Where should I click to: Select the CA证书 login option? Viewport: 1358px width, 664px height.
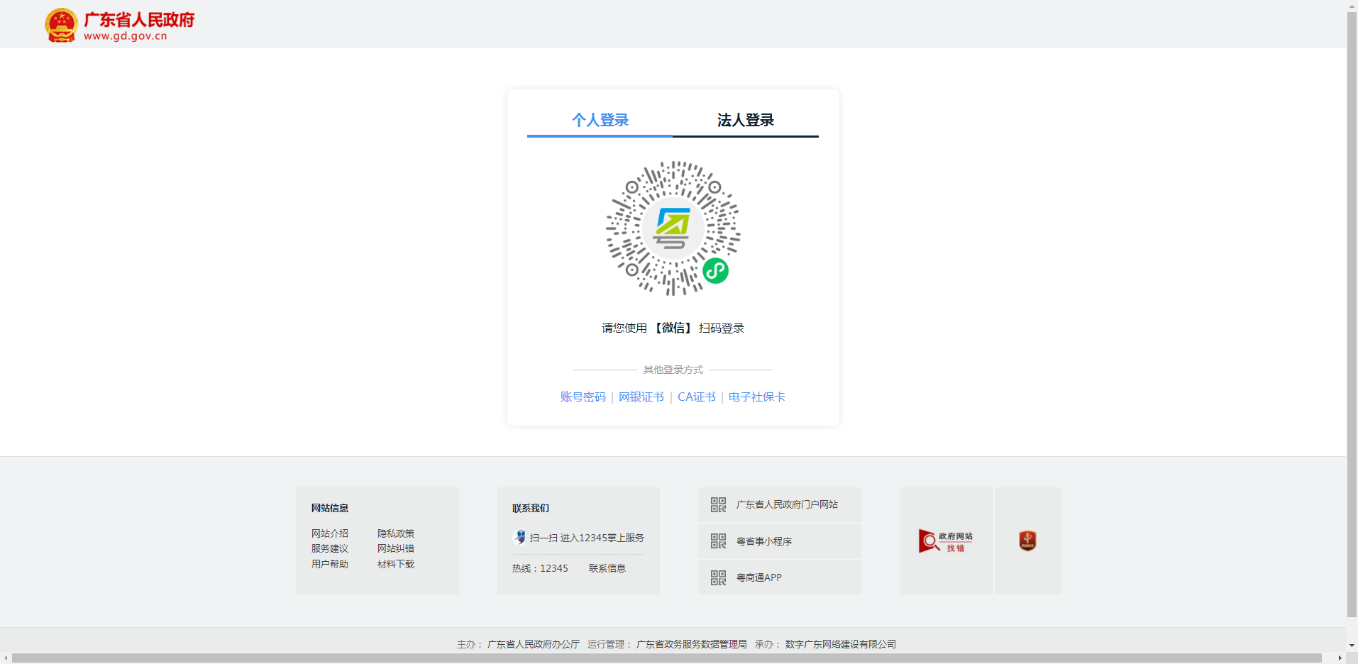point(696,397)
